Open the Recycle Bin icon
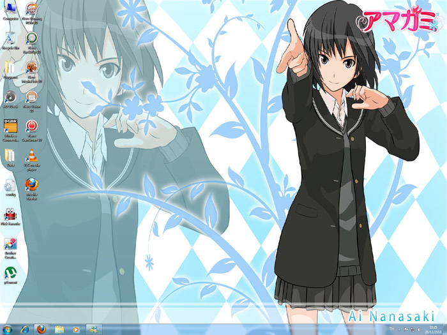This screenshot has width=447, height=335. pos(11,41)
